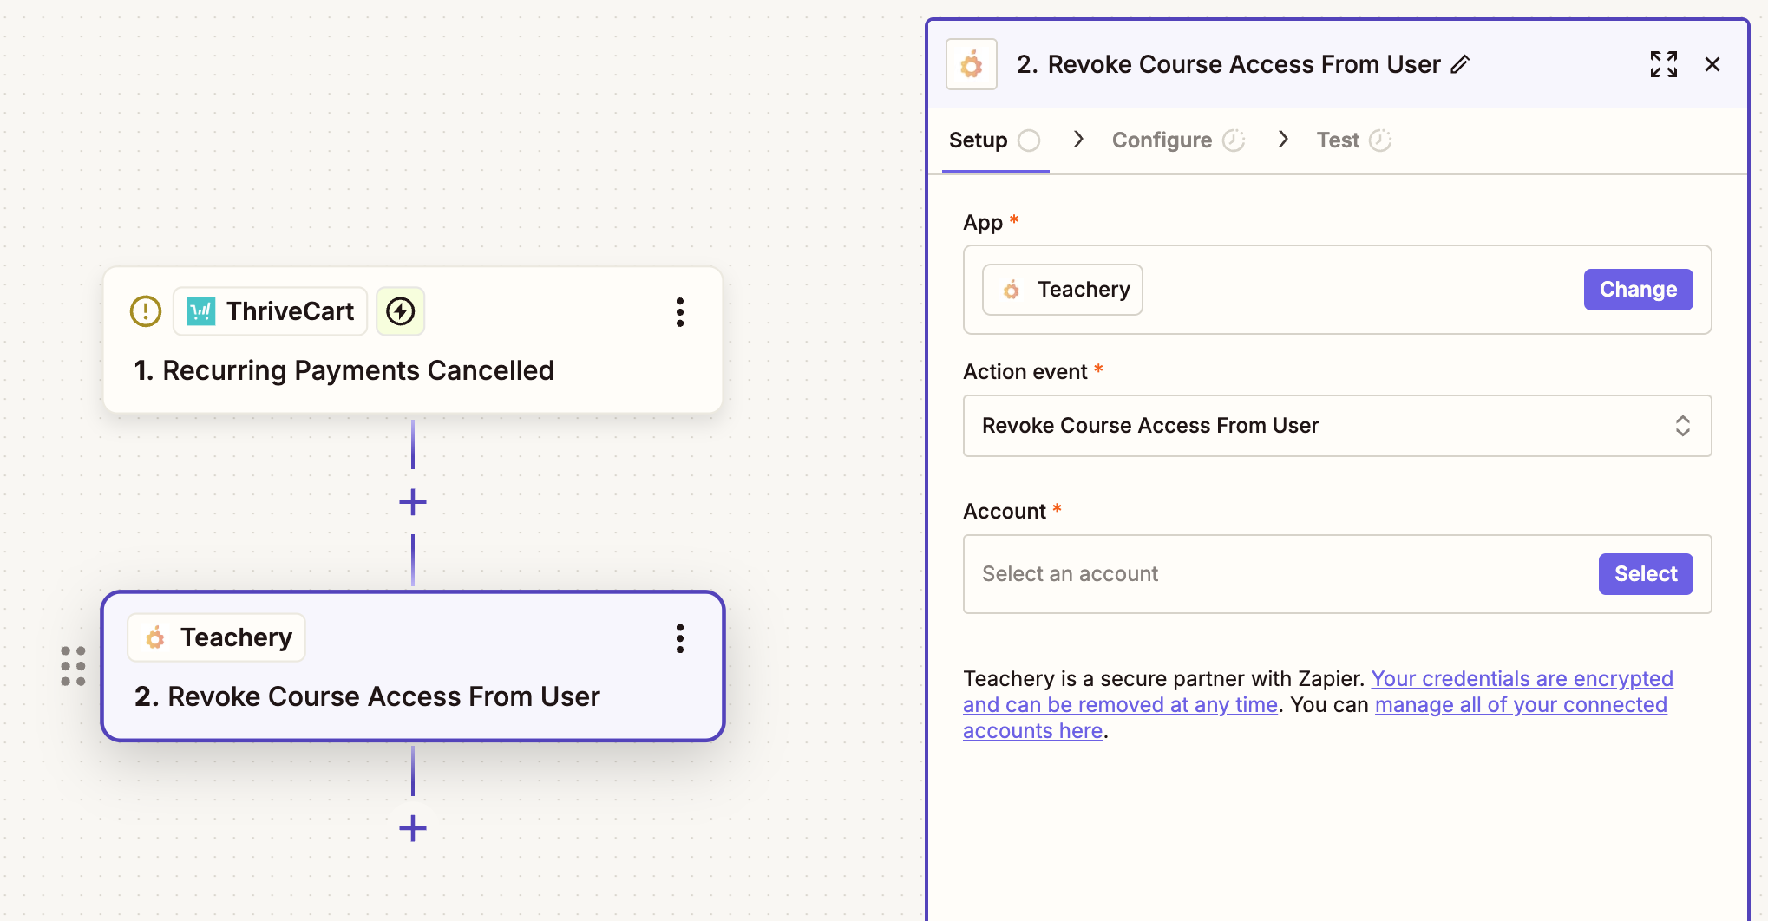The height and width of the screenshot is (921, 1768).
Task: Click the drag handle beside Teachery step
Action: click(x=74, y=666)
